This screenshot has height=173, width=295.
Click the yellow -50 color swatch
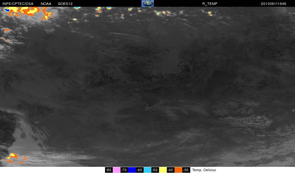(x=163, y=170)
